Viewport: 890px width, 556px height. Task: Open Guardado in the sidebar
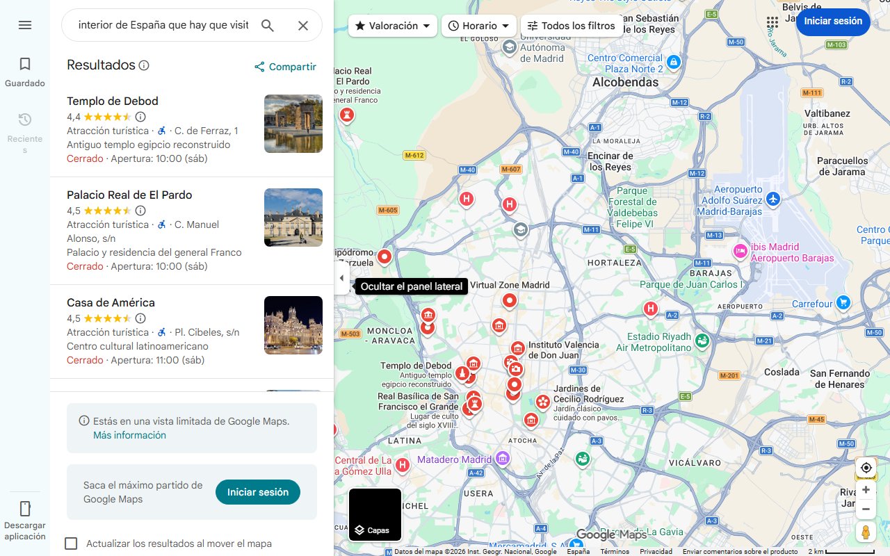pyautogui.click(x=25, y=72)
